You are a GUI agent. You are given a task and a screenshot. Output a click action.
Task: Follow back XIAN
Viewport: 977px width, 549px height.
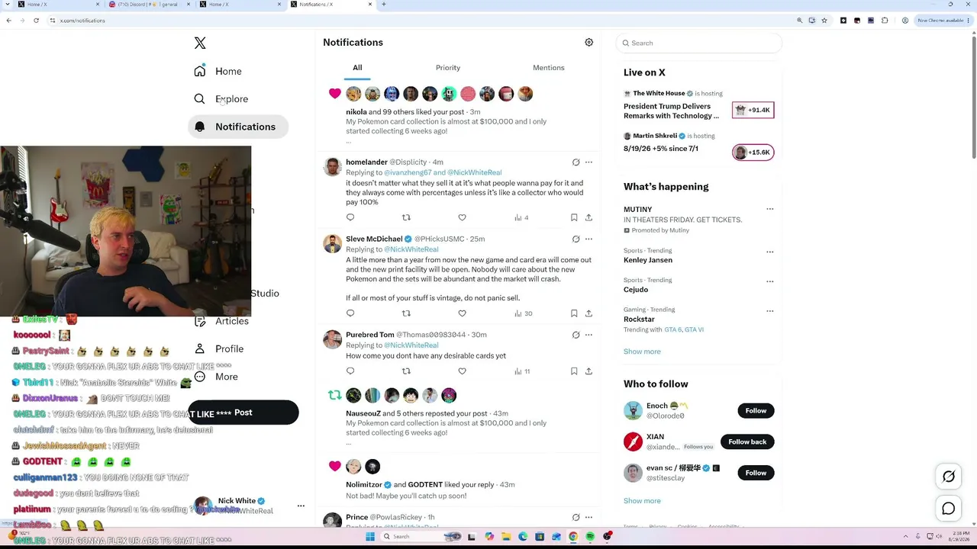[x=747, y=442]
